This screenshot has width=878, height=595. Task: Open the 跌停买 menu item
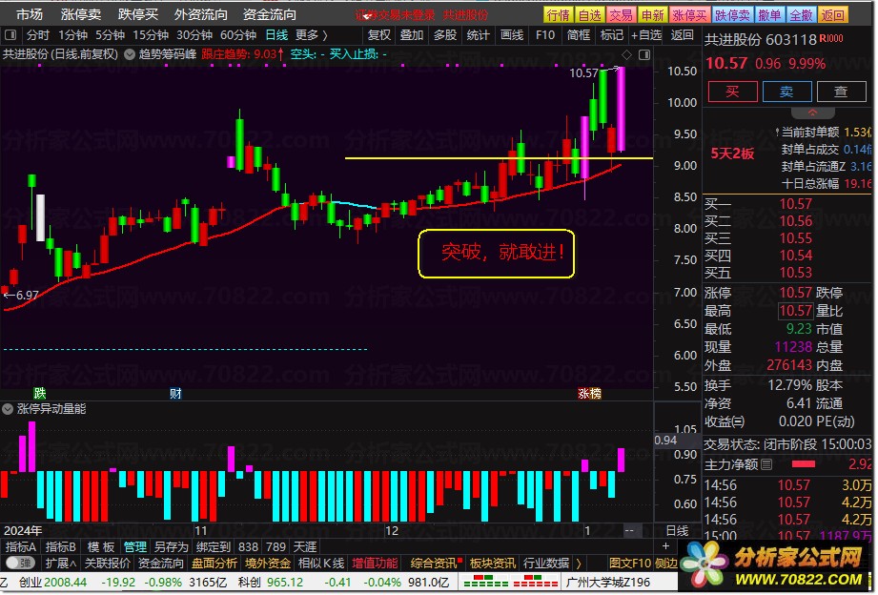tap(137, 14)
